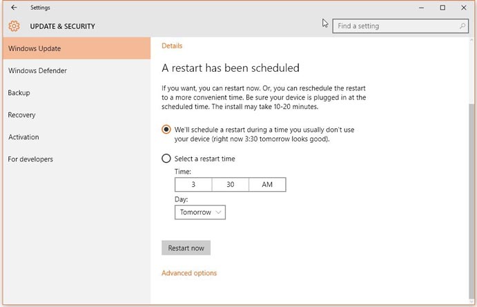
Task: Click the 'A restart has been scheduled' heading
Action: tap(231, 68)
